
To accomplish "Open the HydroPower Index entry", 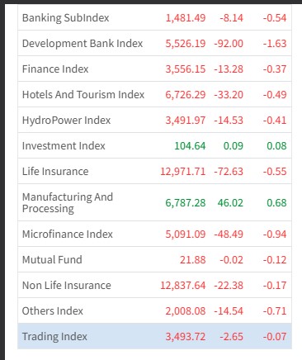I will [x=154, y=120].
